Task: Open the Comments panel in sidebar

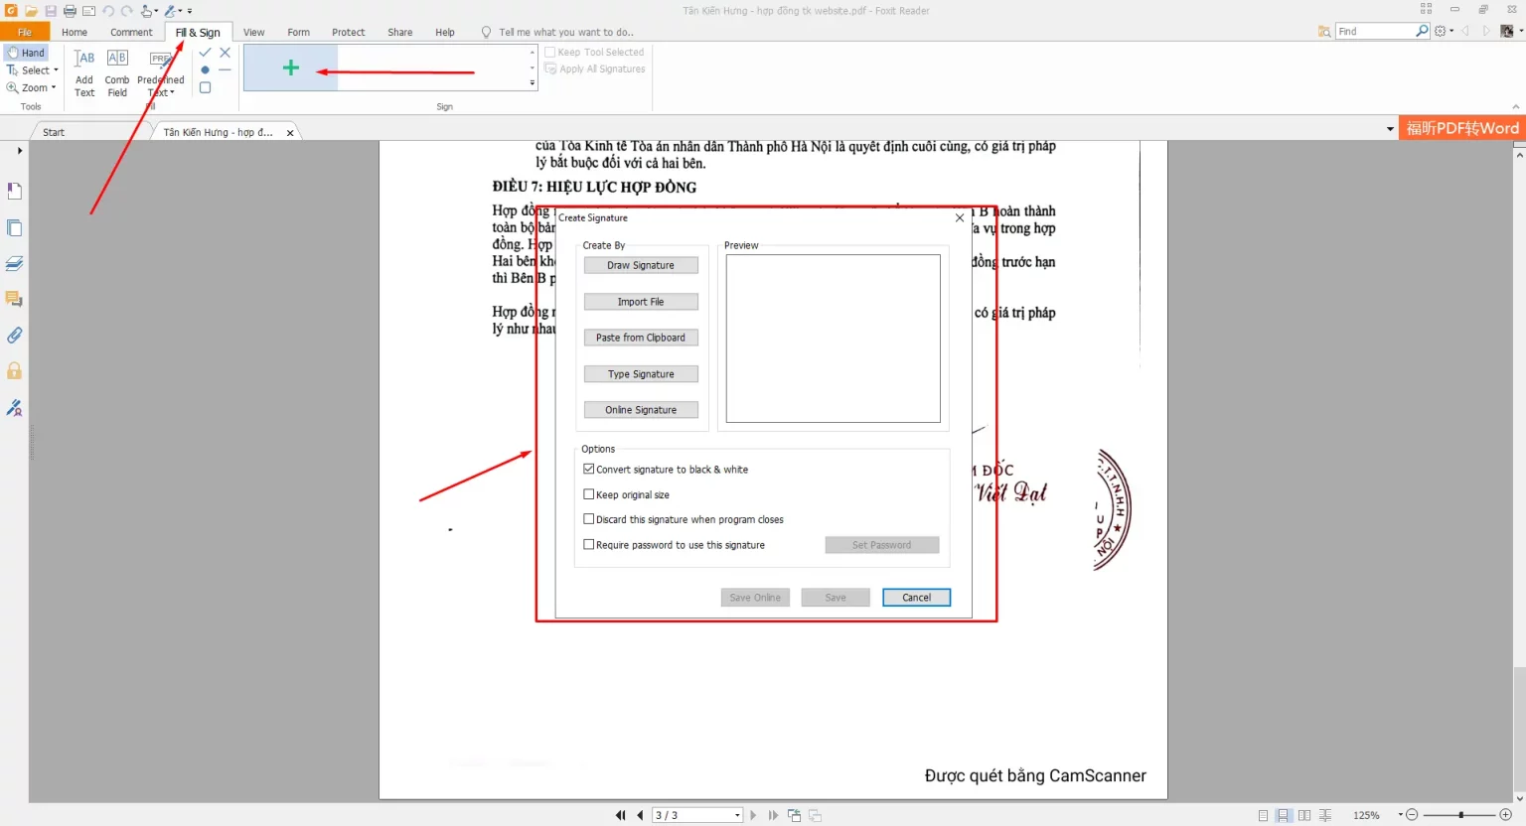Action: (15, 299)
